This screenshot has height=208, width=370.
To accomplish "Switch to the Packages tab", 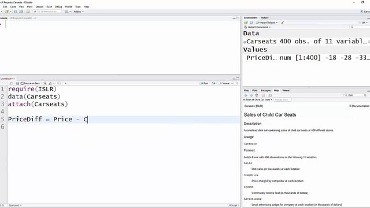I will click(x=266, y=91).
